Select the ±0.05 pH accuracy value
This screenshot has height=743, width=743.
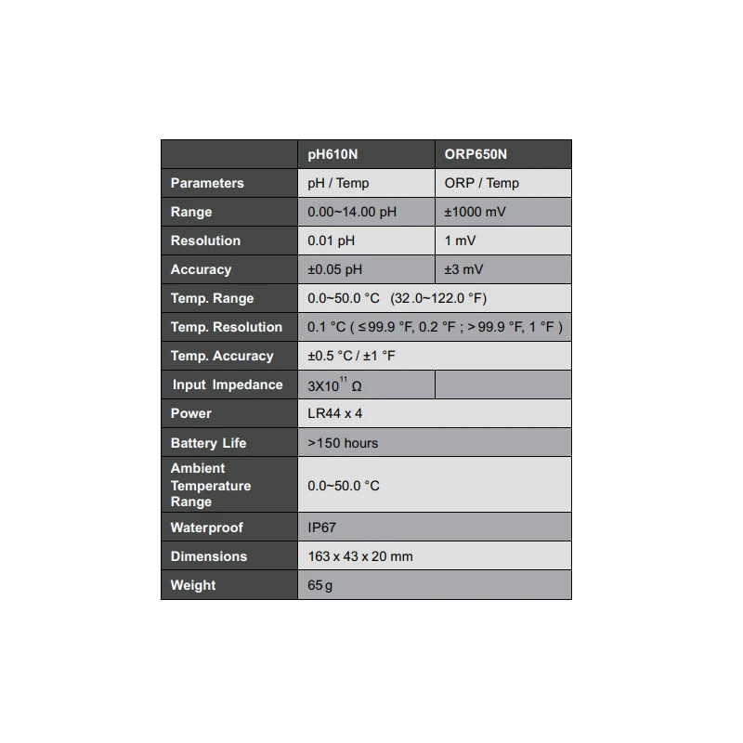point(335,269)
